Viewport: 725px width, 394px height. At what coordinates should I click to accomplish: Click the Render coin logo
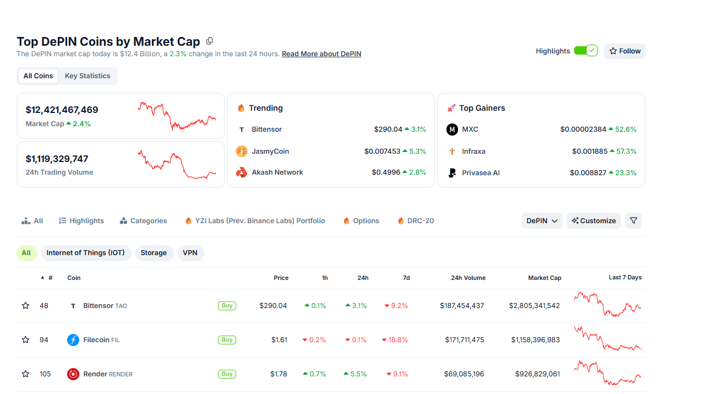73,374
